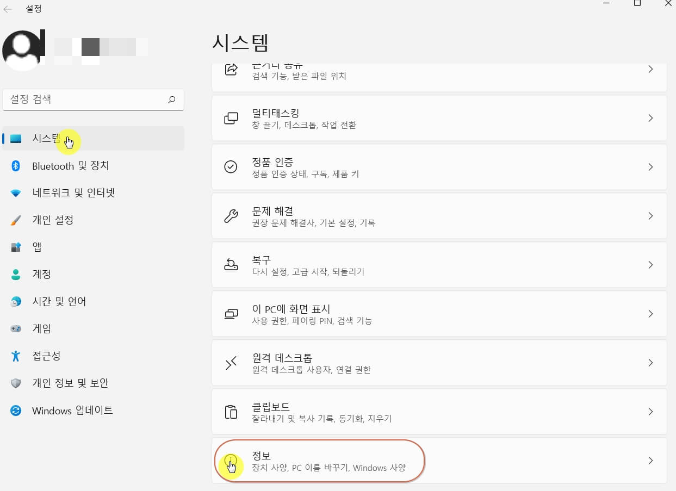
Task: Click the 정품 인증 checkmark icon
Action: click(231, 167)
